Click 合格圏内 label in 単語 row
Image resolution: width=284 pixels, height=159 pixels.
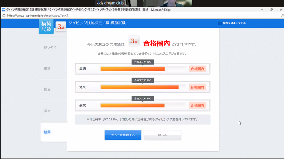197,69
